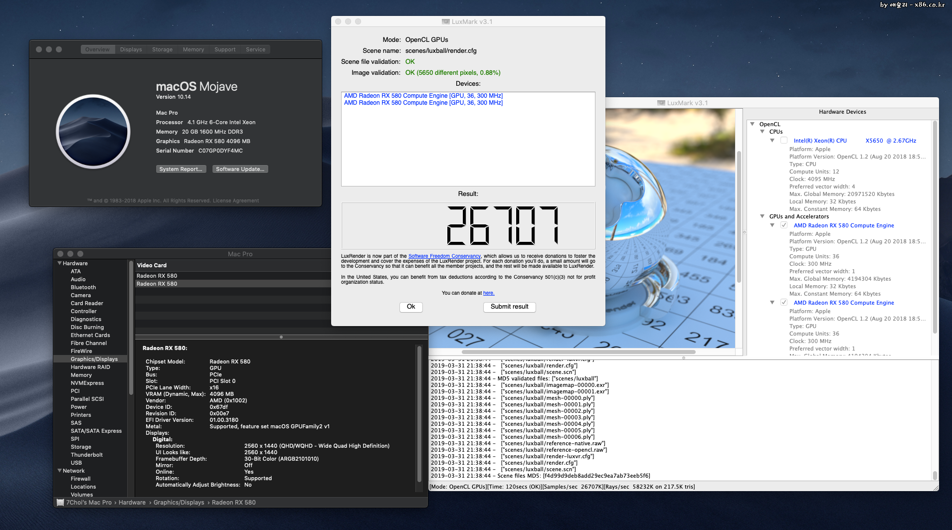
Task: Collapse the Hardware section in System Report
Action: point(60,263)
